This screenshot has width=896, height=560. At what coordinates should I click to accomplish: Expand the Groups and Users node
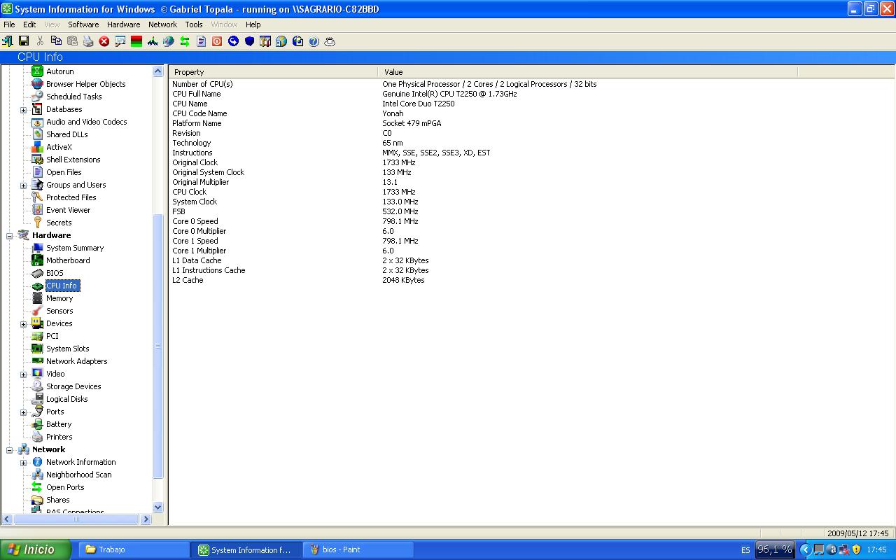(x=23, y=185)
